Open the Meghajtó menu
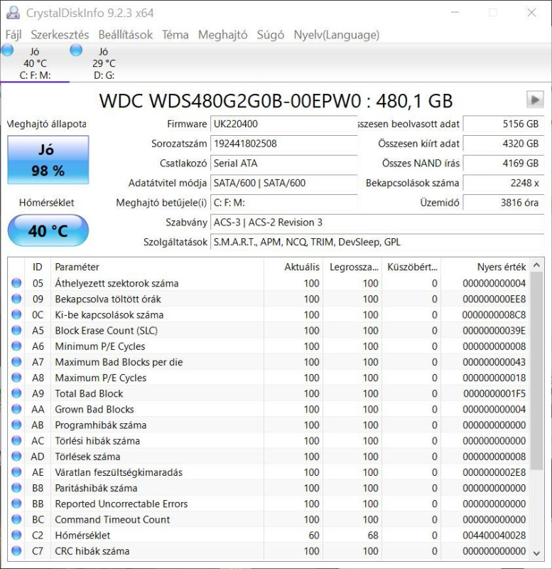Screen dimensions: 552x569 tap(222, 35)
